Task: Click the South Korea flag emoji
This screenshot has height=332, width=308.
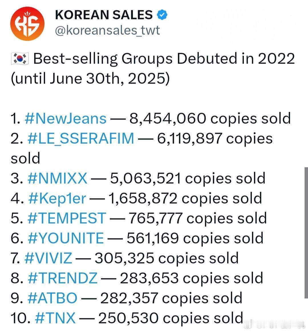Action: 20,58
